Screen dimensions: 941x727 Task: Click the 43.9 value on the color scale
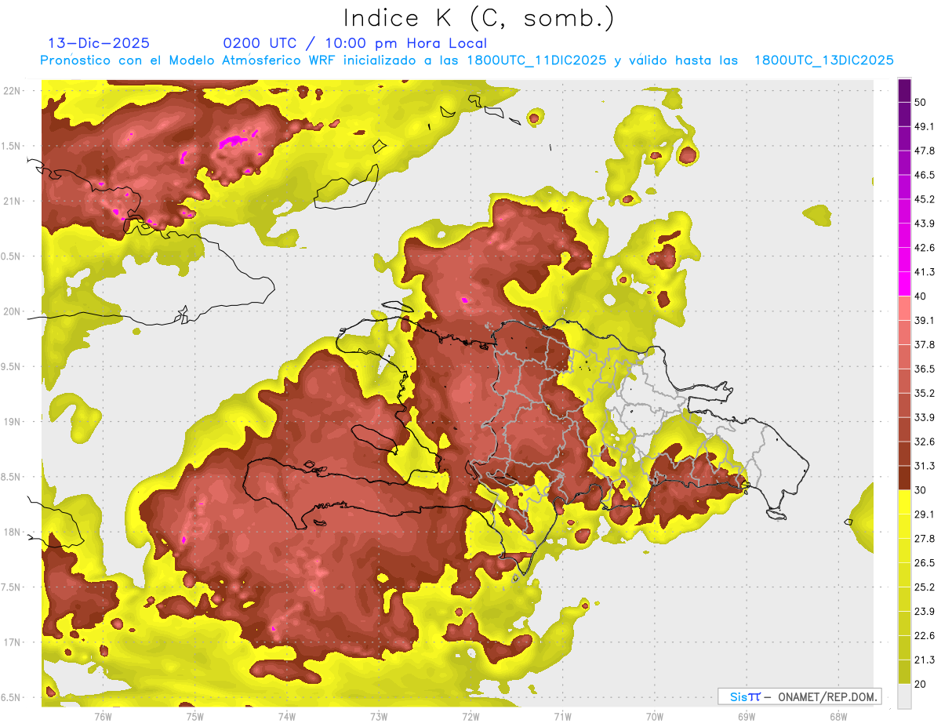pyautogui.click(x=924, y=224)
